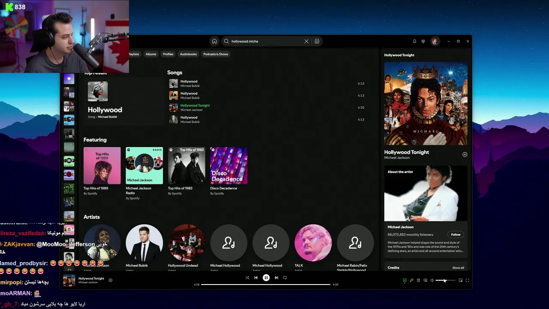Open the user profile avatar menu
Image resolution: width=549 pixels, height=309 pixels.
coord(435,41)
